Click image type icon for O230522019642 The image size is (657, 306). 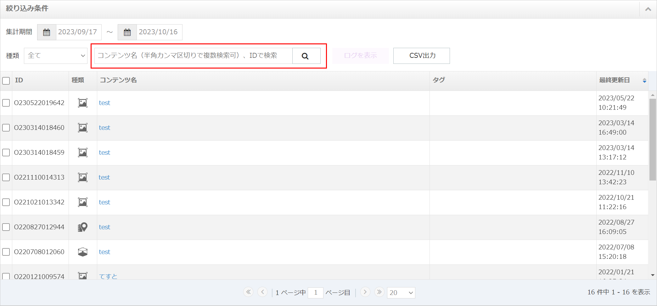[83, 103]
